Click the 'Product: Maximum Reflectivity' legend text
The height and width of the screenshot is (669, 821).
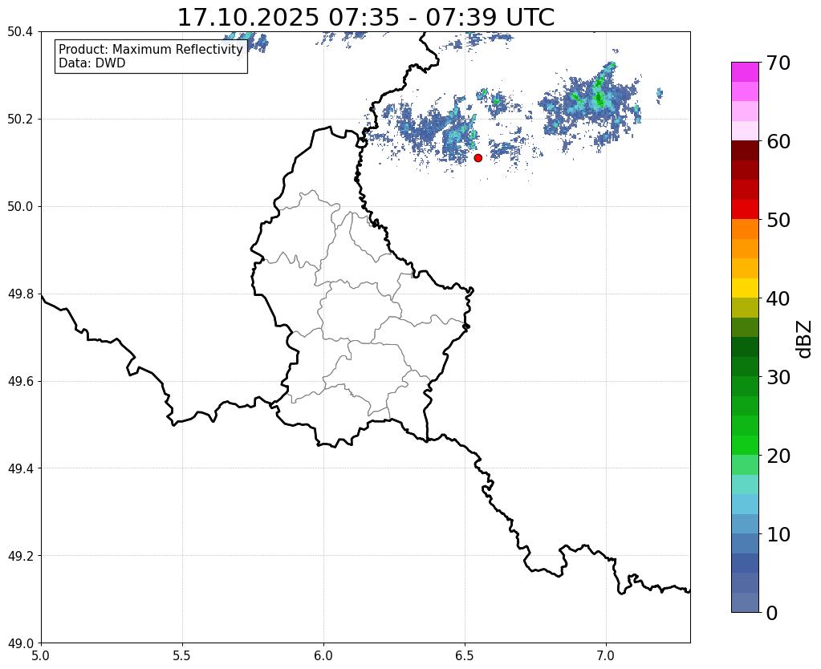pyautogui.click(x=151, y=49)
